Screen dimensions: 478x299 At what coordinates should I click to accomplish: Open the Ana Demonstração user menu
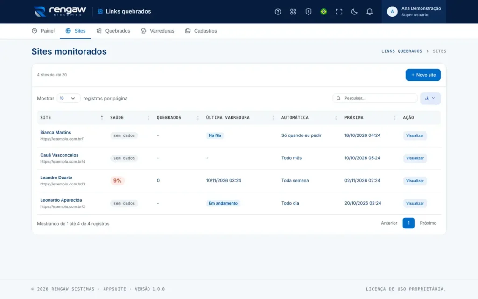pyautogui.click(x=414, y=12)
